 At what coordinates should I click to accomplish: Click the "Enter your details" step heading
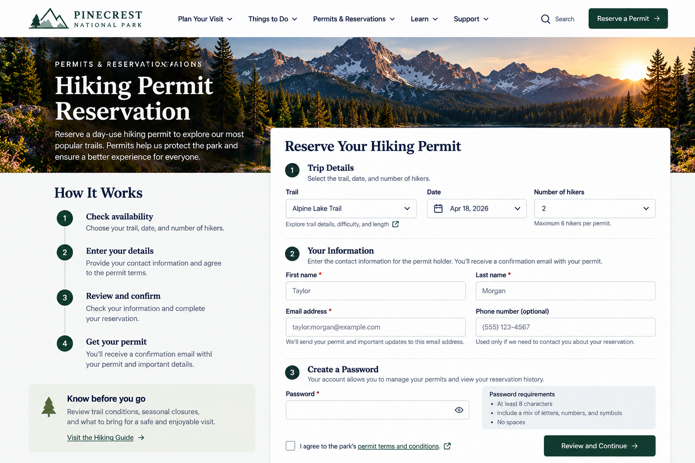pos(120,251)
